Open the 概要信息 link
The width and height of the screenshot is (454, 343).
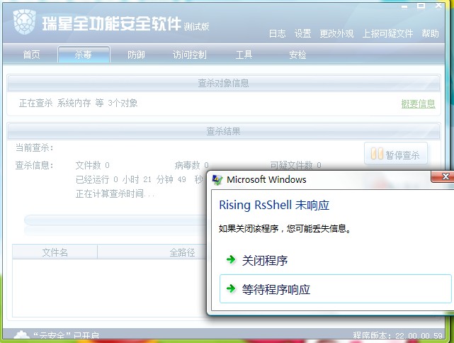click(418, 103)
